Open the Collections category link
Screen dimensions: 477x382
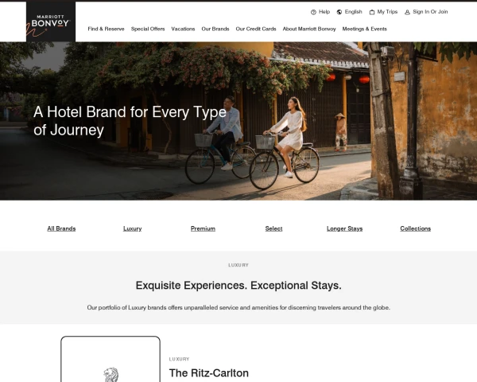[x=416, y=228]
